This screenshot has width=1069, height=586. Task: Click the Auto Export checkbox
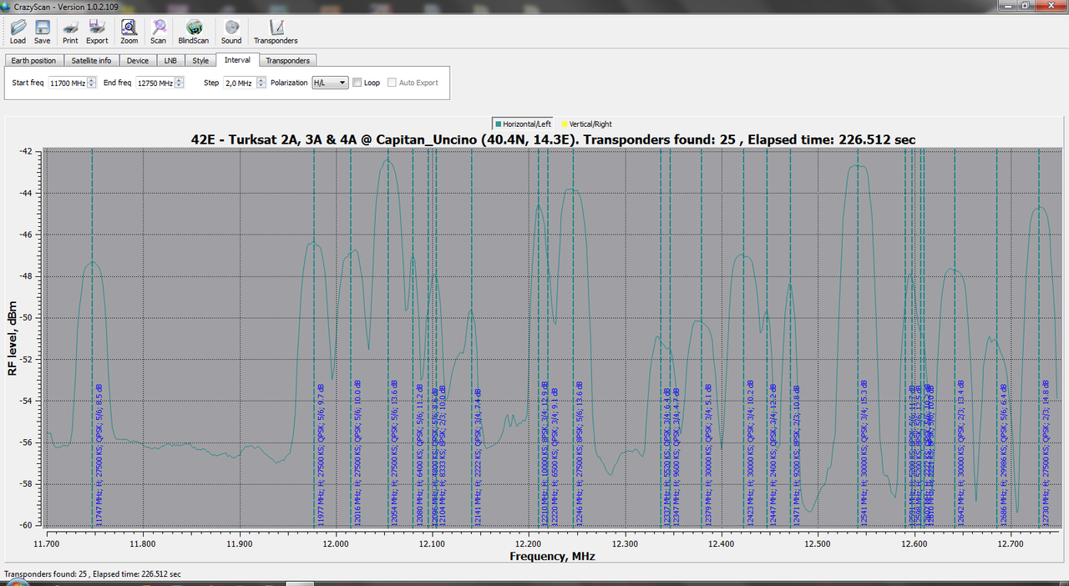click(x=392, y=83)
